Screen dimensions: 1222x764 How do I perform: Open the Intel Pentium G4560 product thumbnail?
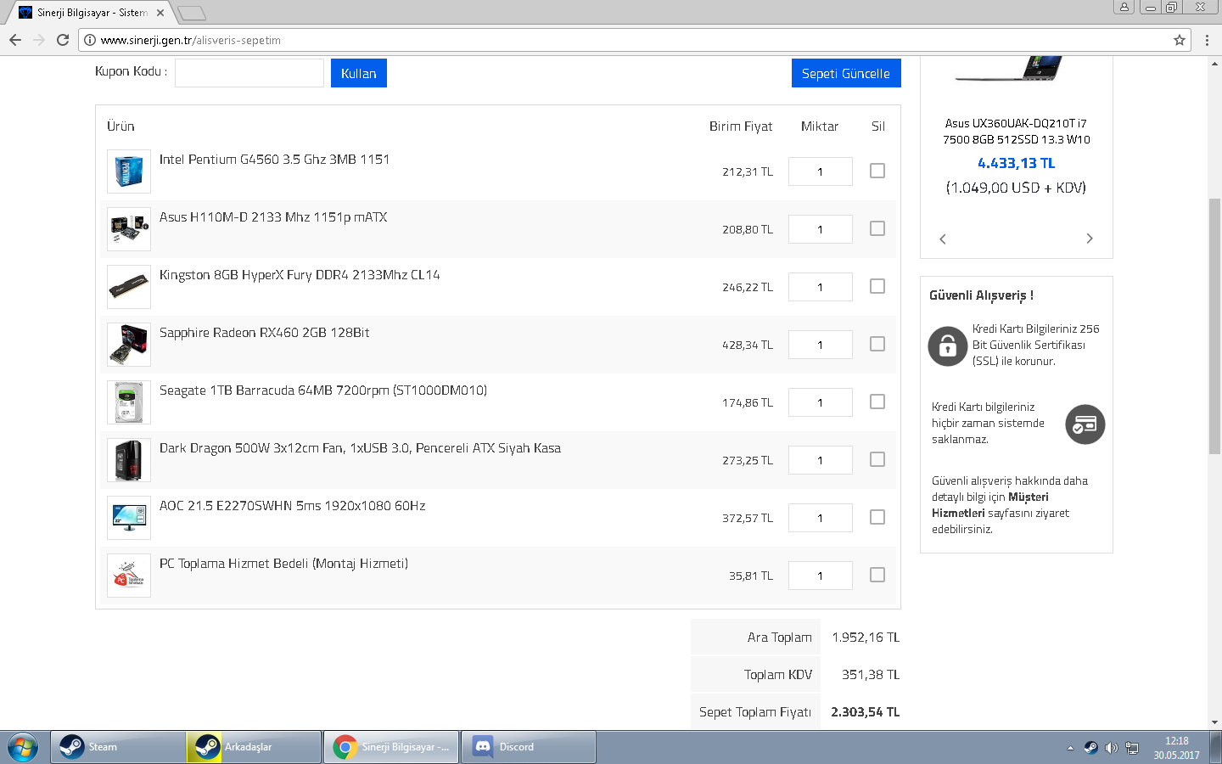coord(129,171)
